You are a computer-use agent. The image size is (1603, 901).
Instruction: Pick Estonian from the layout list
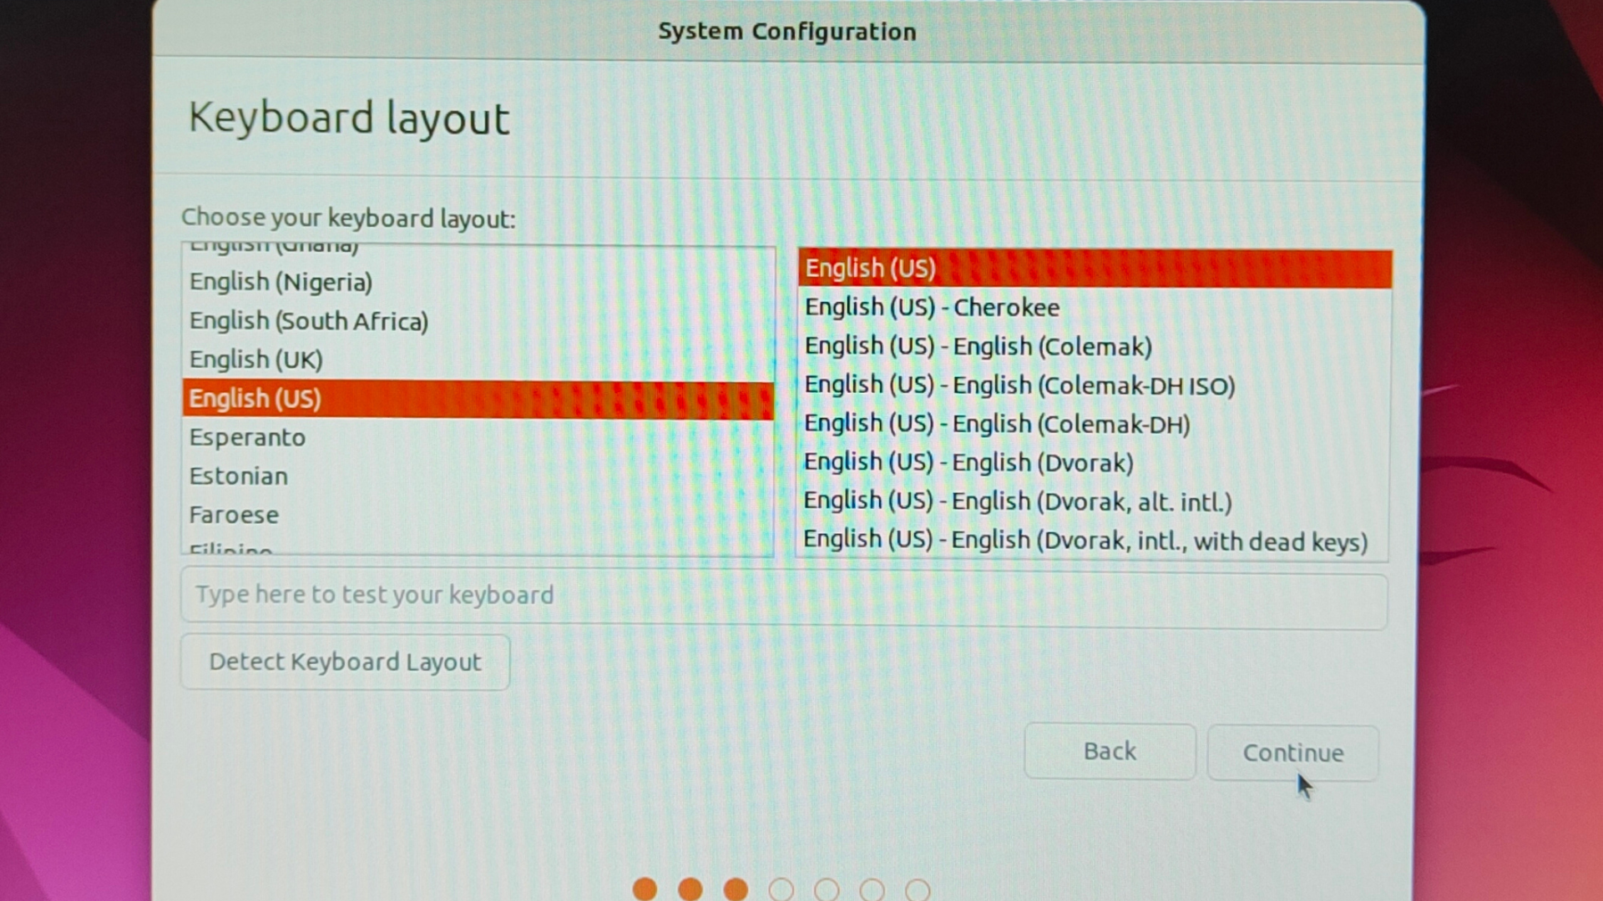click(x=238, y=476)
